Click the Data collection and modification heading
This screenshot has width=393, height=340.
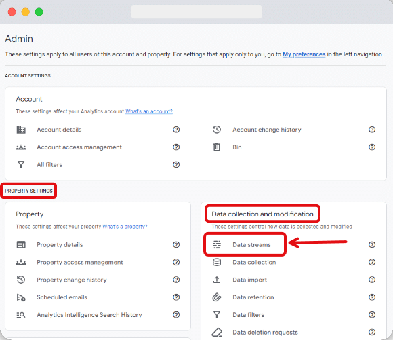pos(262,214)
